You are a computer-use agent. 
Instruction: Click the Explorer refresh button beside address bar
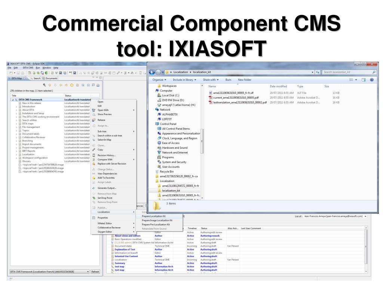[x=318, y=72]
